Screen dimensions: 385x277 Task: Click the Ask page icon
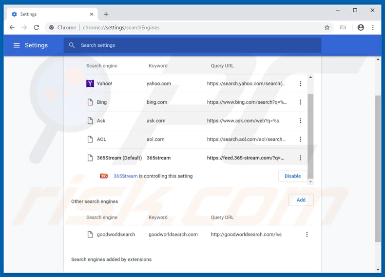[x=90, y=120]
